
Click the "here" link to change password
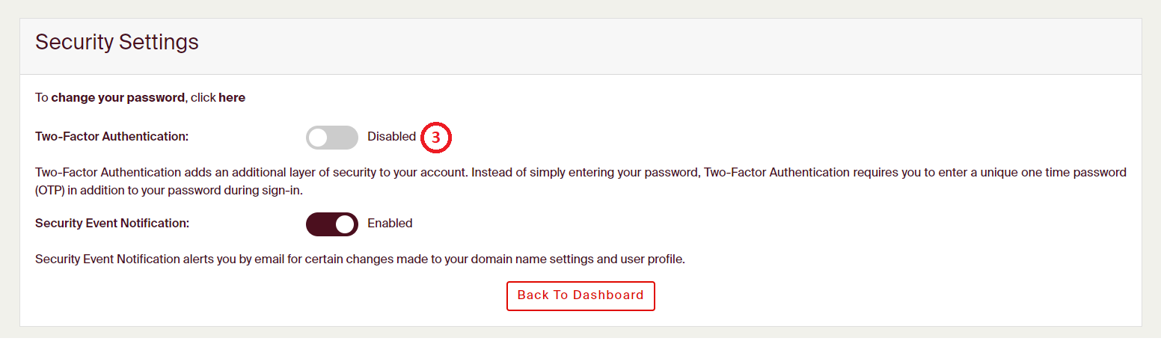[232, 98]
